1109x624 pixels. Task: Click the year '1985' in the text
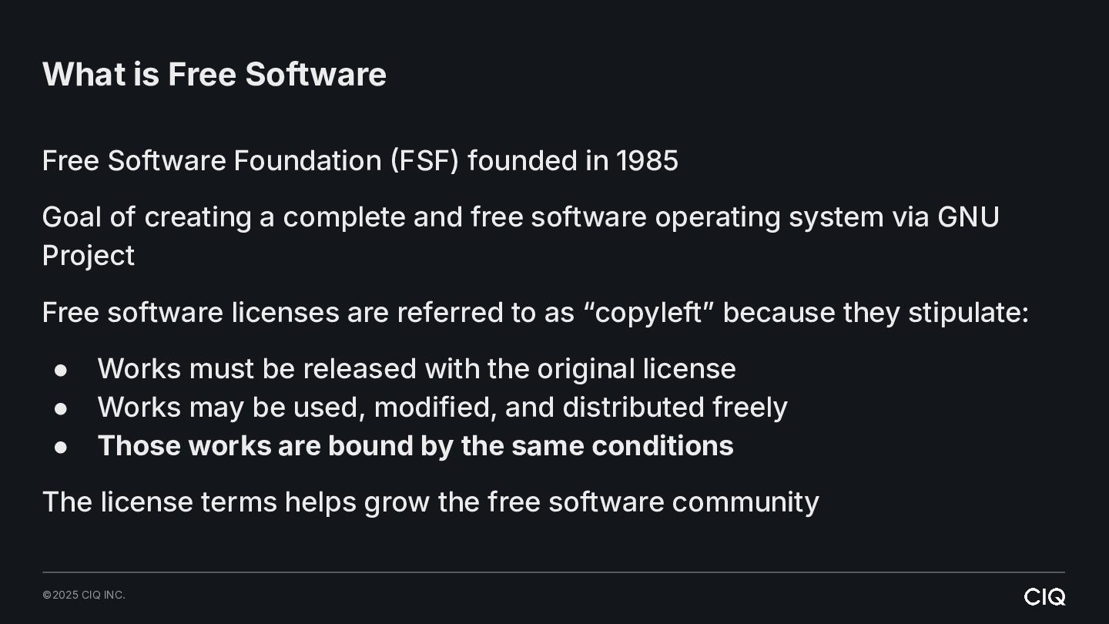(x=647, y=160)
